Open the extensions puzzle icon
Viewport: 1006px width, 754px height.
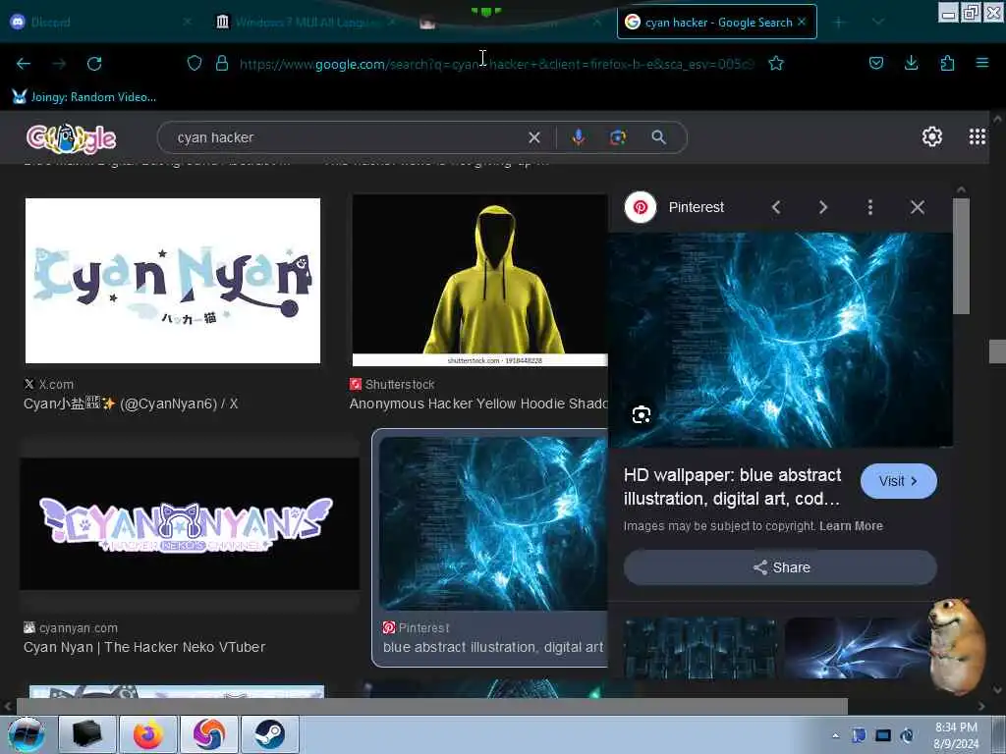[947, 63]
